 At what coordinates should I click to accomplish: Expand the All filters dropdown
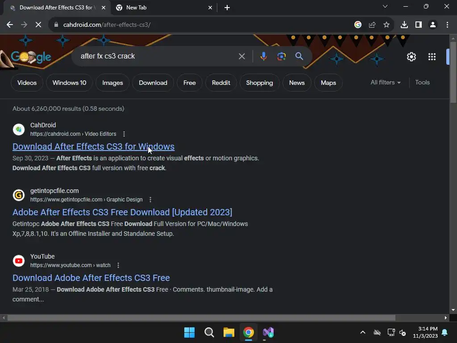click(386, 83)
